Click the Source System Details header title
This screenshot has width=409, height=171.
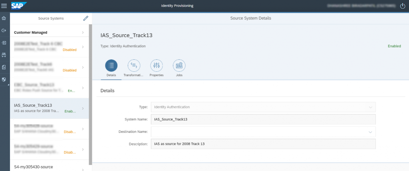pos(251,18)
